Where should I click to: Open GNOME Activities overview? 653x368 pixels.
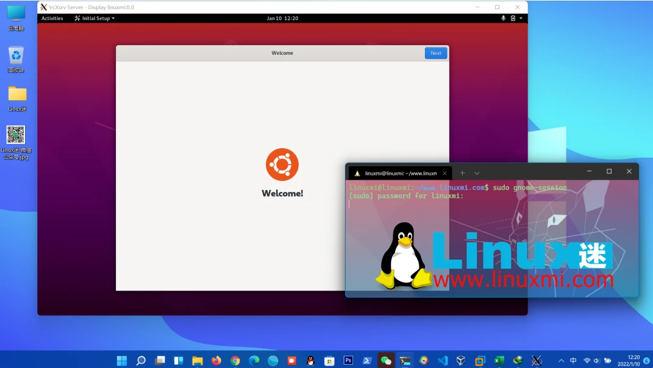point(52,18)
